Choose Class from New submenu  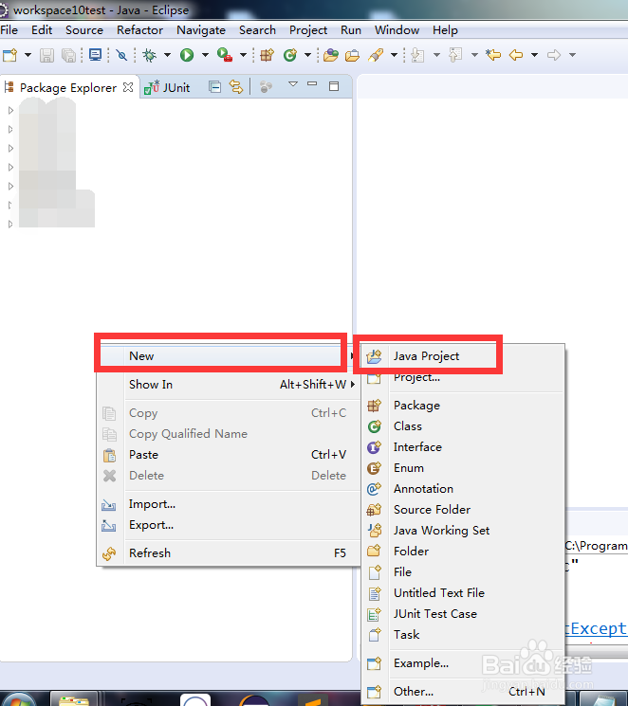463,425
